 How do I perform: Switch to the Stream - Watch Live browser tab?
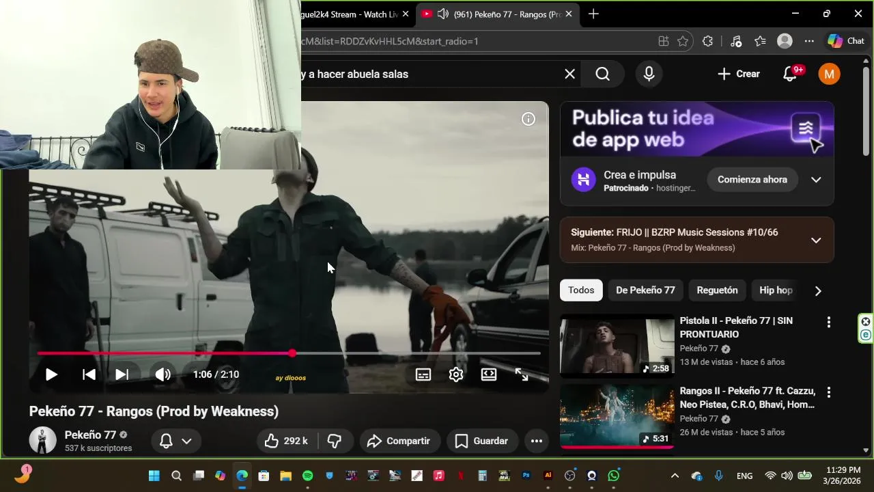[x=350, y=14]
